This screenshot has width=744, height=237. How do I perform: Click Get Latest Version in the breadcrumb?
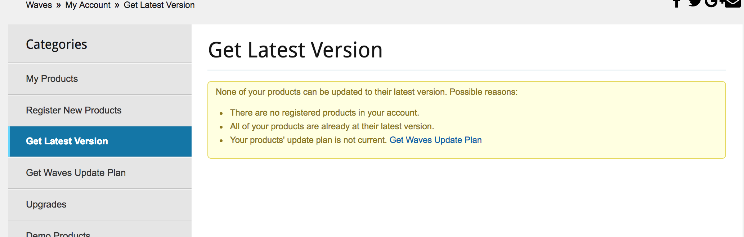pos(159,5)
